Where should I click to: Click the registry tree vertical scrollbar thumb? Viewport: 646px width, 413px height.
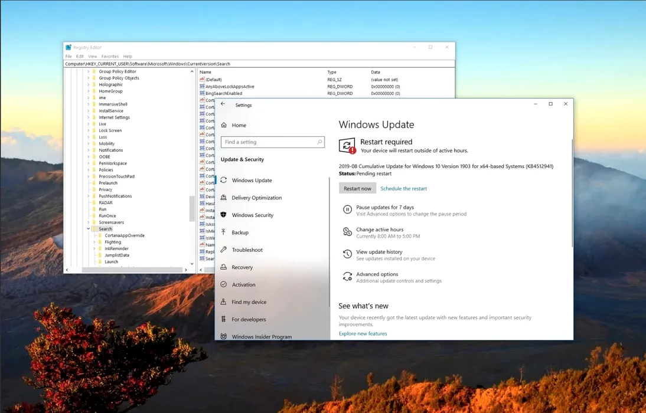[192, 209]
